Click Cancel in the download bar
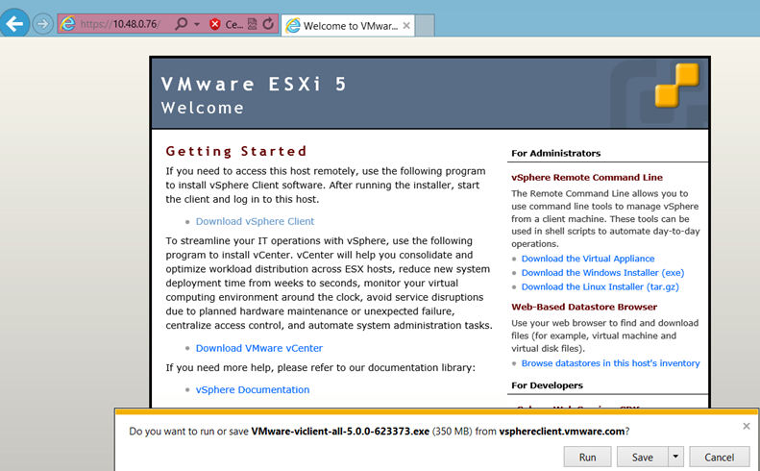This screenshot has width=760, height=471. click(x=720, y=458)
